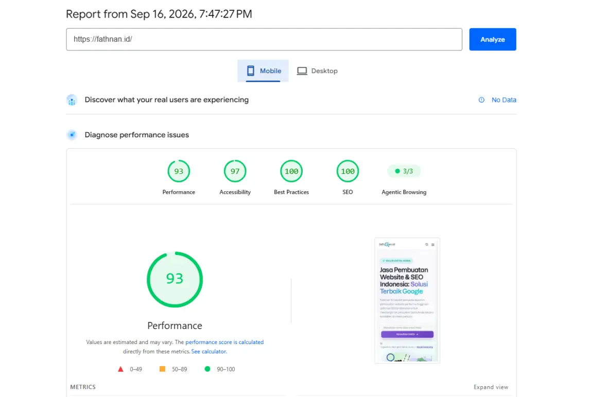
Task: Click the red triangle 0–49 legend icon
Action: click(120, 369)
